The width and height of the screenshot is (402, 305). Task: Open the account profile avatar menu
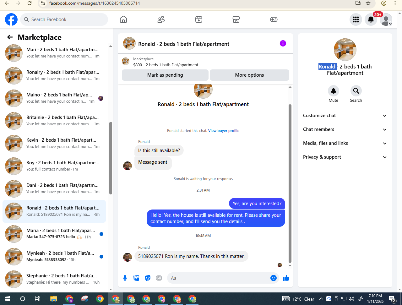coord(386,19)
